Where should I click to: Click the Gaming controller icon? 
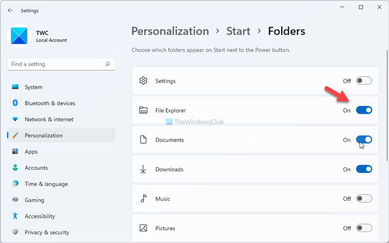tap(15, 200)
